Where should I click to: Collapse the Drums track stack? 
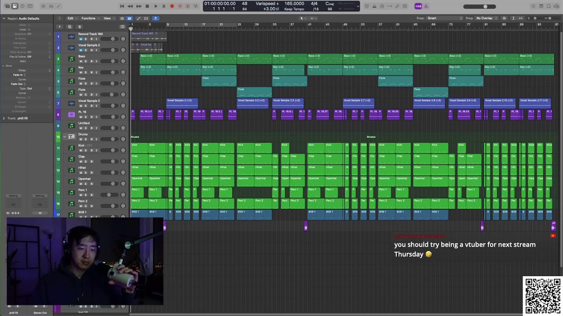pos(65,137)
